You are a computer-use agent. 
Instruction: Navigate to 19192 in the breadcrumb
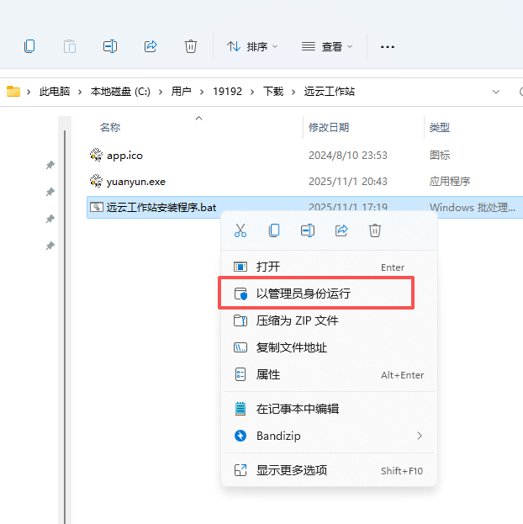click(227, 91)
